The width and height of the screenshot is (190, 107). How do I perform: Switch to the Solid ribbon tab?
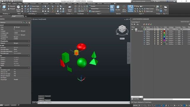point(9,4)
